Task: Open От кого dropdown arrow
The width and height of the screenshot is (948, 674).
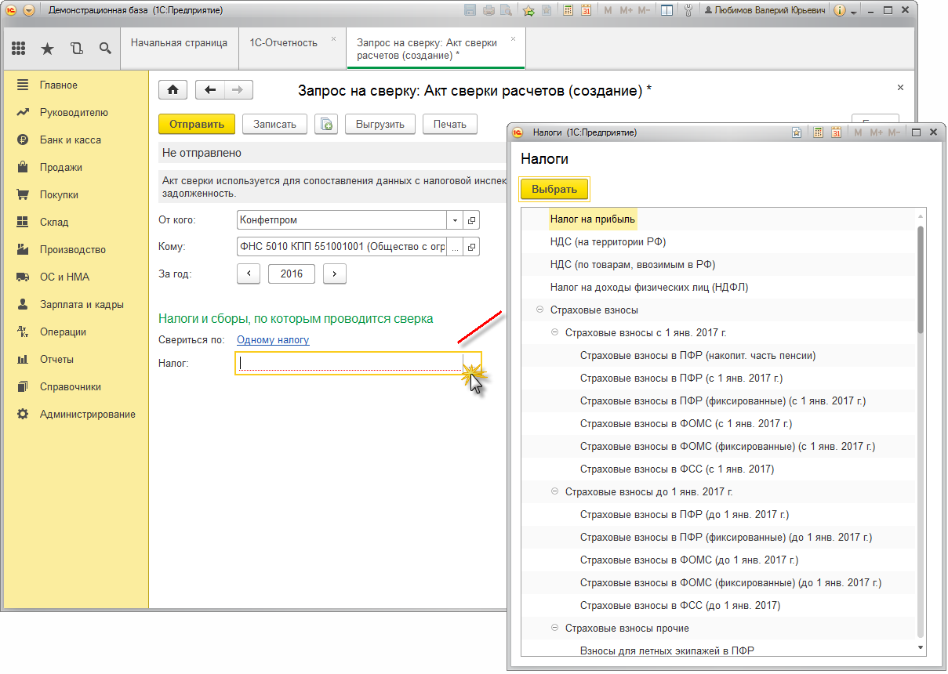Action: 455,220
